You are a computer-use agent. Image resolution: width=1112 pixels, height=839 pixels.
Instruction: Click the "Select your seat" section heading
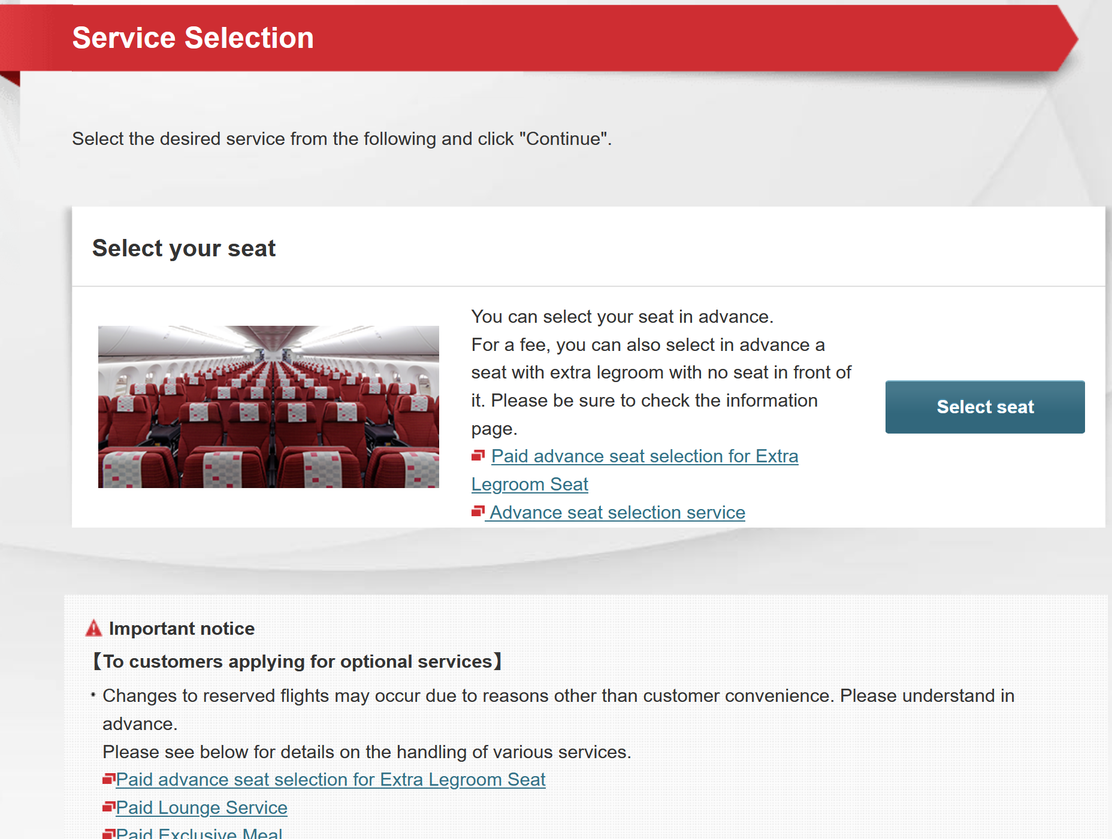point(184,247)
